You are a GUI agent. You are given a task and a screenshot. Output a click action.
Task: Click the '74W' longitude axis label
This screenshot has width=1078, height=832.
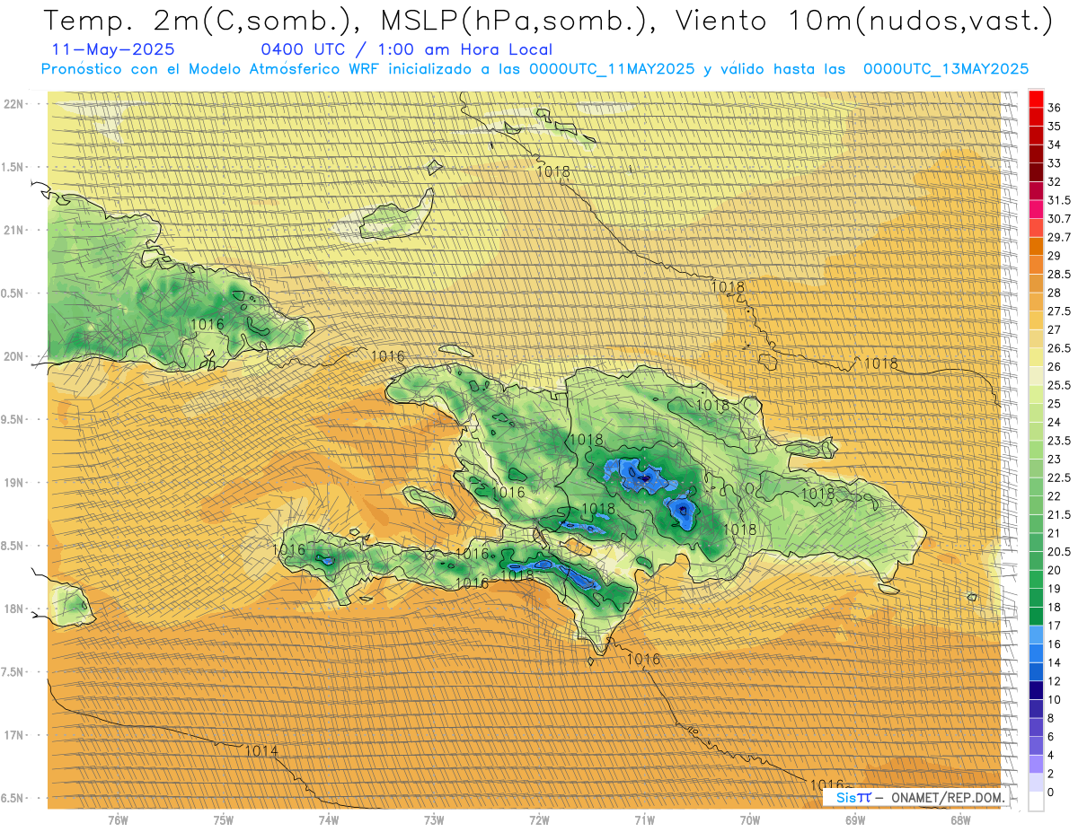pyautogui.click(x=329, y=820)
